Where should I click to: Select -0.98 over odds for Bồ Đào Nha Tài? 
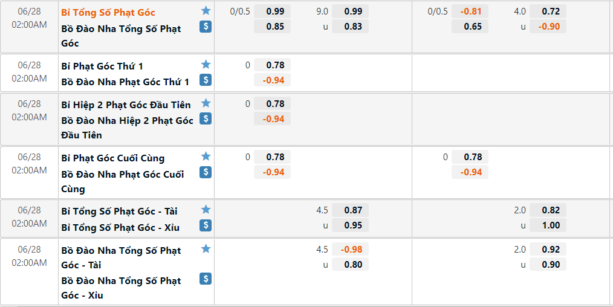(350, 249)
